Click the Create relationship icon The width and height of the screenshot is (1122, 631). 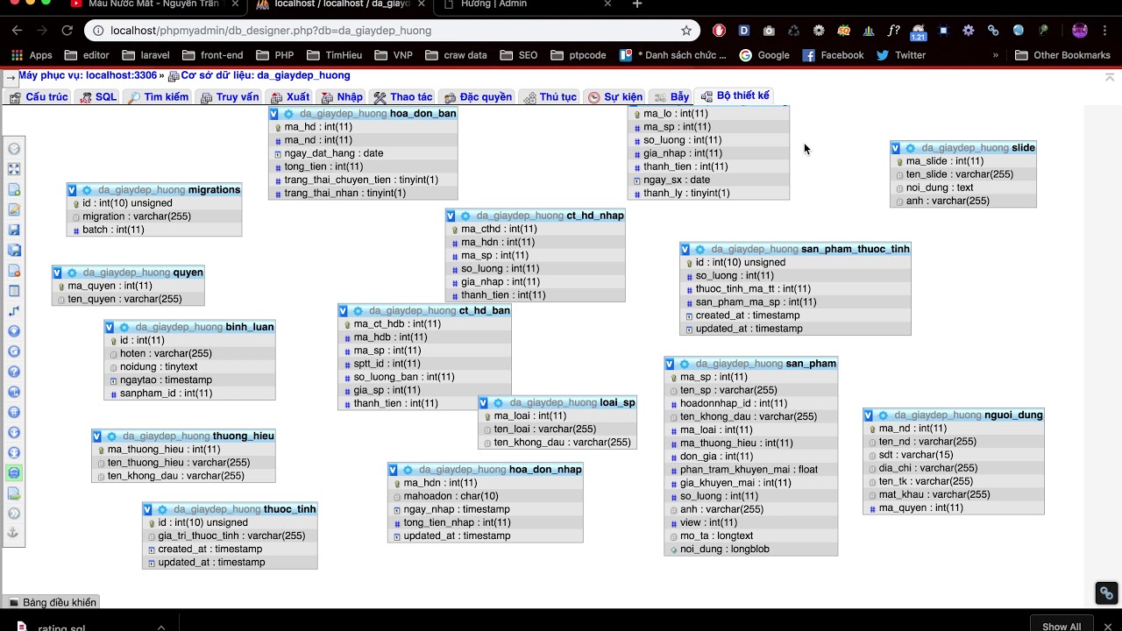tap(14, 310)
